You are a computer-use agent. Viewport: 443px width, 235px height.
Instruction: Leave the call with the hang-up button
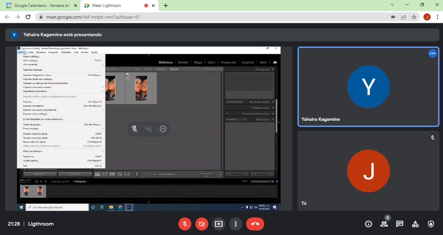point(255,224)
